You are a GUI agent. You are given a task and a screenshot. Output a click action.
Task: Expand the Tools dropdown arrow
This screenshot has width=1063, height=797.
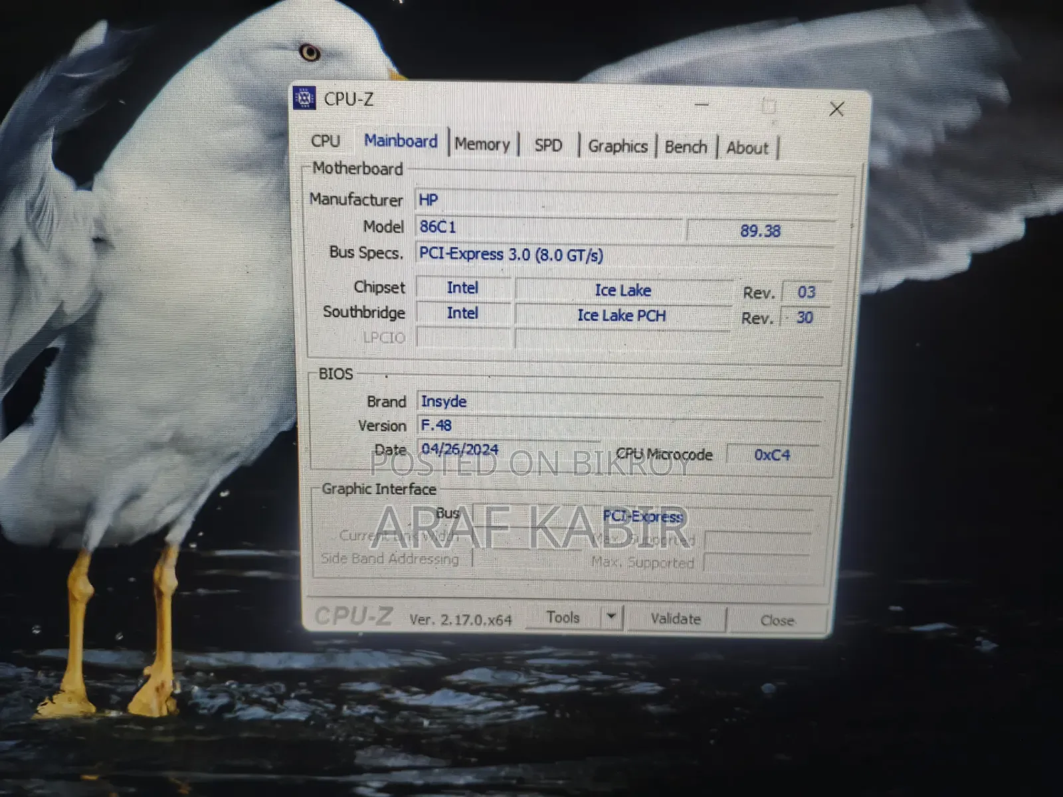point(611,618)
